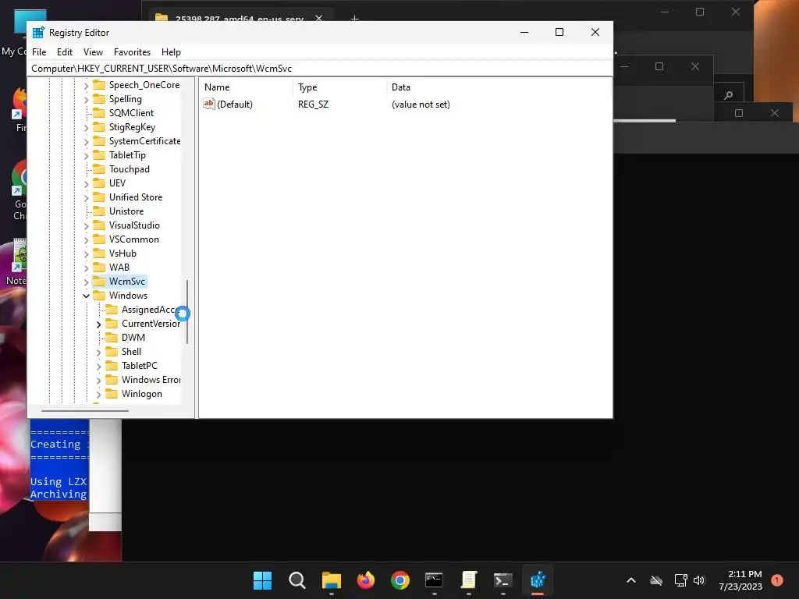Select the Unistore folder icon
This screenshot has width=799, height=599.
pos(99,211)
